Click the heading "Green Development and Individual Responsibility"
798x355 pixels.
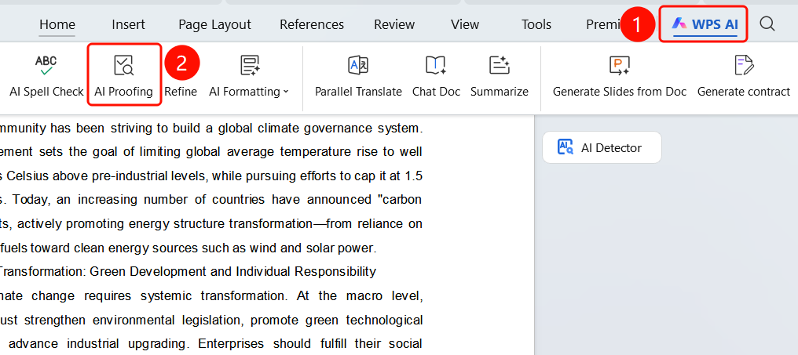232,272
